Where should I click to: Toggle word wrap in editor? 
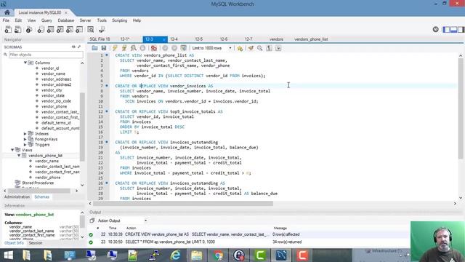[x=278, y=48]
